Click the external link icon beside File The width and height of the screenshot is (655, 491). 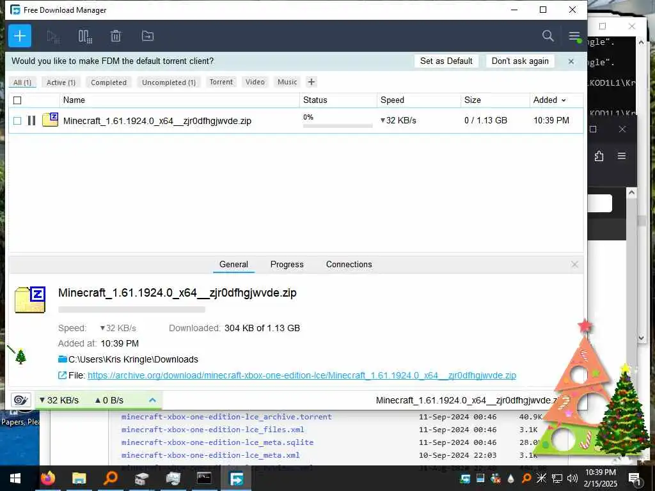pyautogui.click(x=62, y=375)
